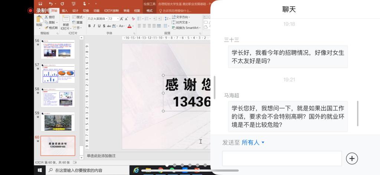Toggle underline on the selected text
Image resolution: width=380 pixels, height=175 pixels.
(99, 26)
